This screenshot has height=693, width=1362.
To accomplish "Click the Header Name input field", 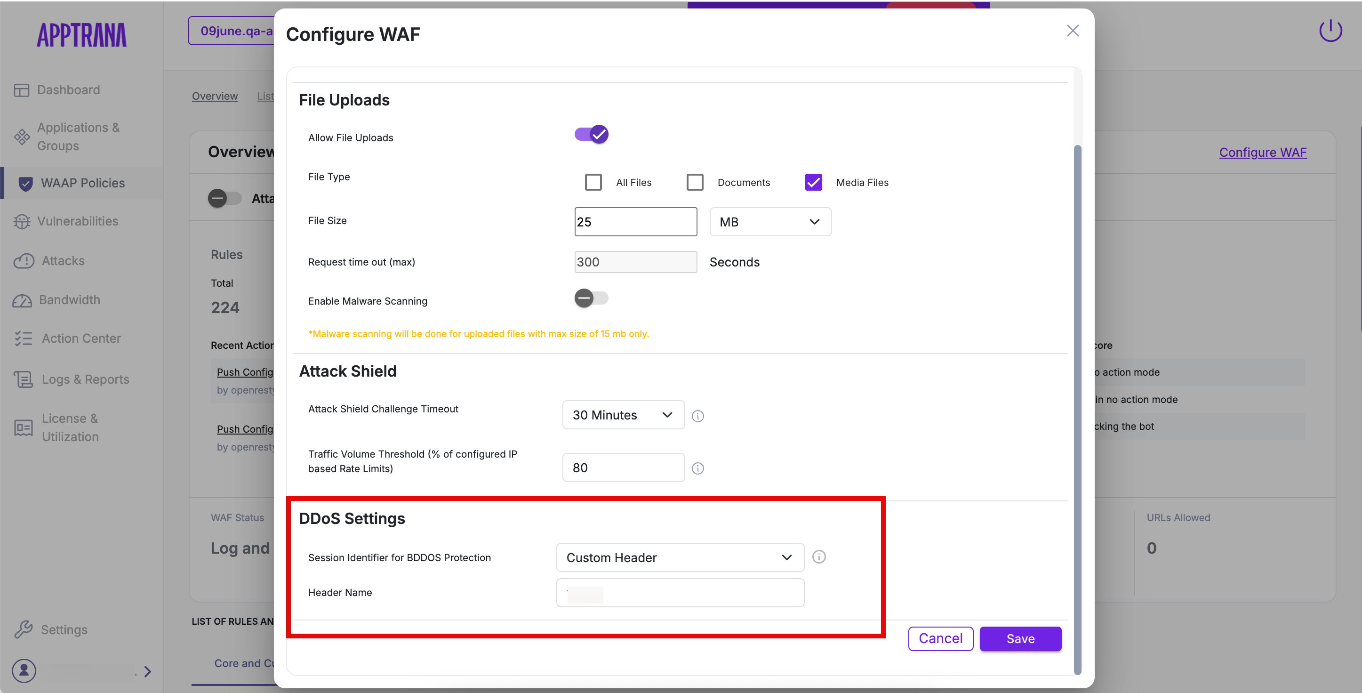I will (680, 593).
